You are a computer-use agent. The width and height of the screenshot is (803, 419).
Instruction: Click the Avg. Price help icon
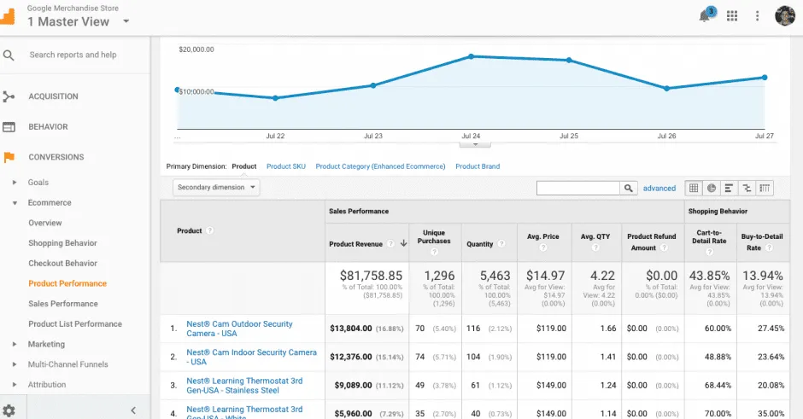[542, 247]
